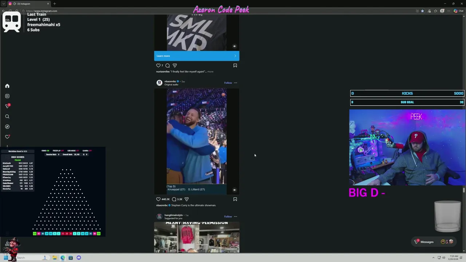Open Instagram search in sidebar
The image size is (466, 262).
[x=7, y=116]
